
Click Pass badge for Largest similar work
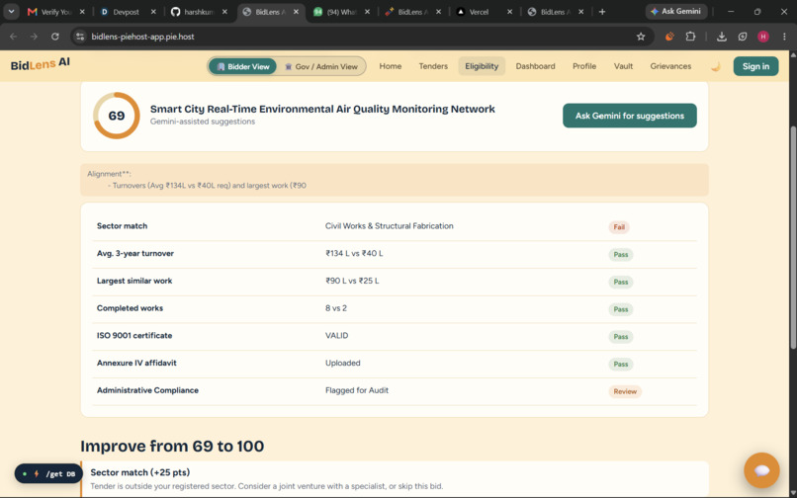coord(621,282)
